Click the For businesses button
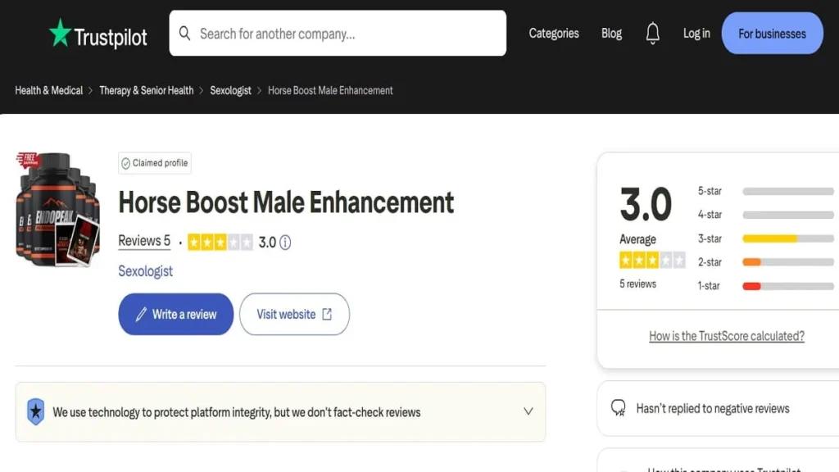The image size is (839, 472). pyautogui.click(x=772, y=33)
